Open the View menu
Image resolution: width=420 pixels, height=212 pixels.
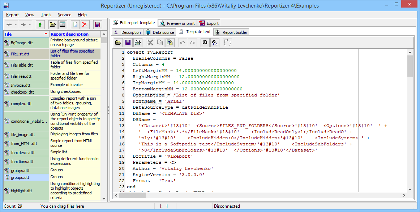pyautogui.click(x=30, y=15)
